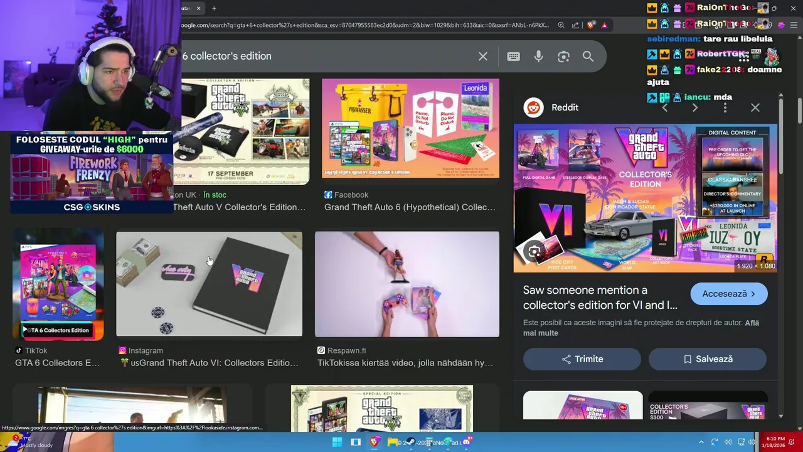Click the 'În stoc' availability label
The image size is (803, 452).
point(215,195)
